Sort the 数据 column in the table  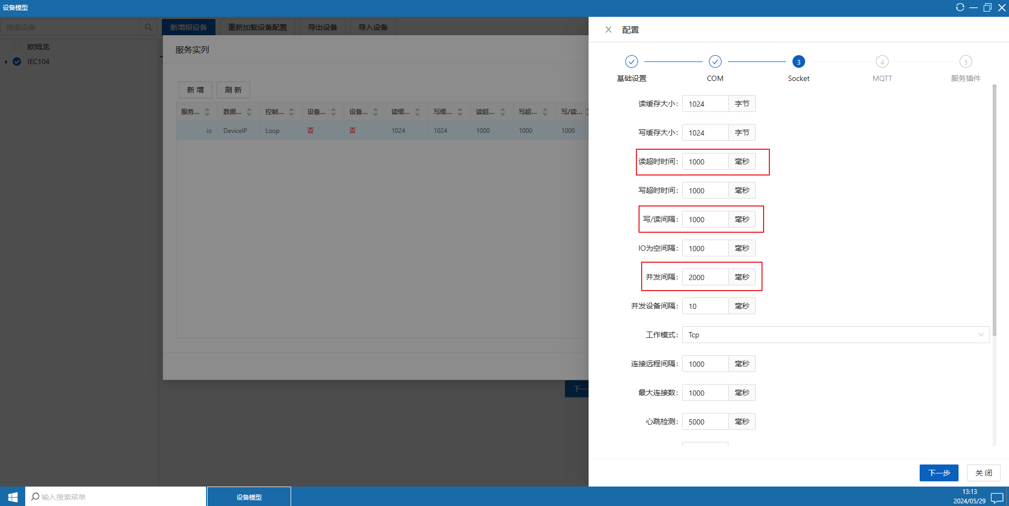pos(249,112)
